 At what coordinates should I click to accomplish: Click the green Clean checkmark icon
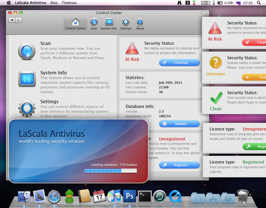pos(216,98)
